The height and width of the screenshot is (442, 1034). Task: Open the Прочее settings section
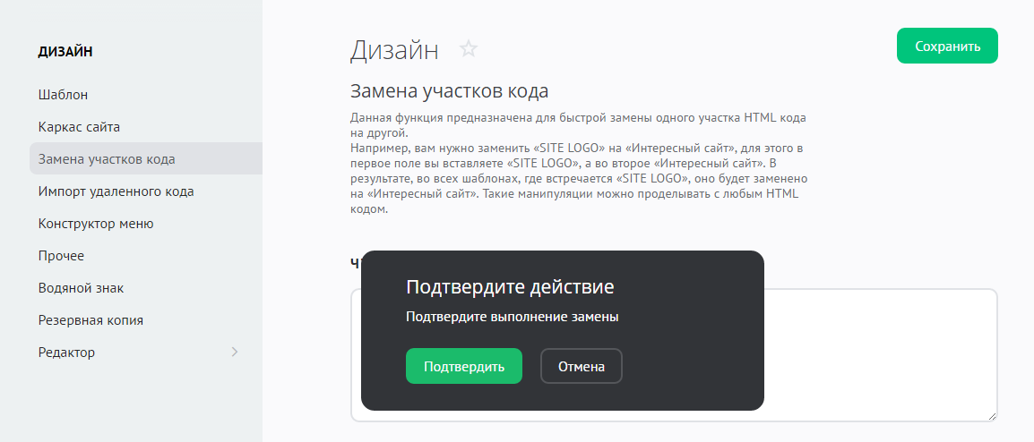point(61,256)
